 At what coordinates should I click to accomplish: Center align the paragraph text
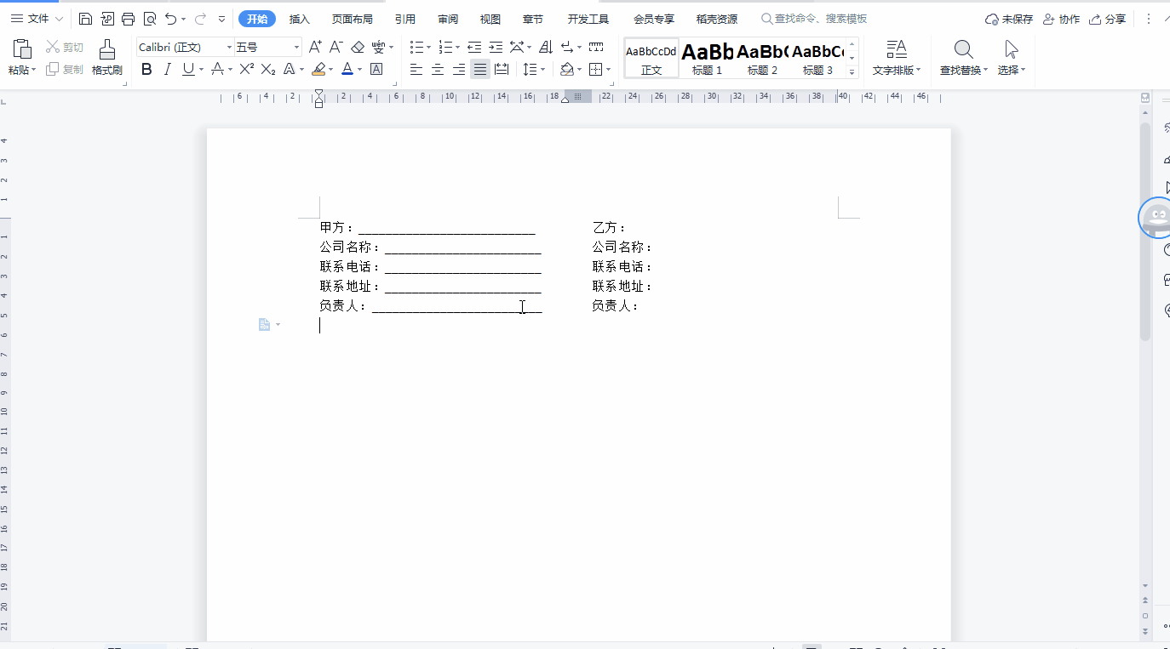438,70
